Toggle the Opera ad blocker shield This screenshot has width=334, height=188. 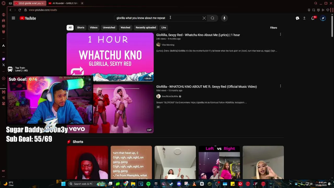pos(318,10)
